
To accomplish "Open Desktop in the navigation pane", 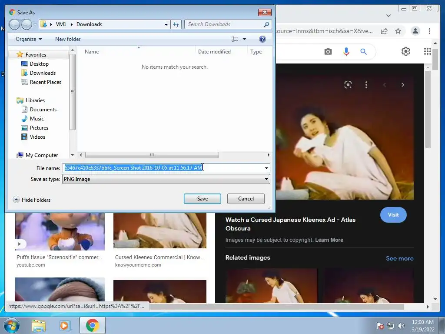I will 39,64.
